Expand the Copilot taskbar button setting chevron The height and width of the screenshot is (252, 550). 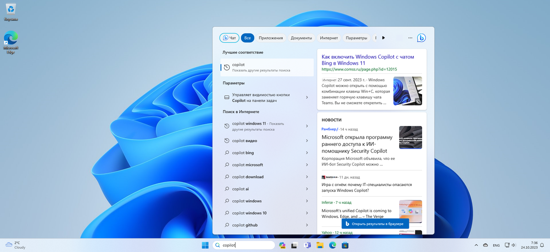click(x=307, y=97)
